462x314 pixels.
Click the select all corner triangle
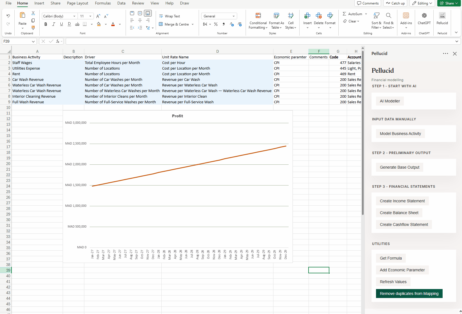click(9, 51)
